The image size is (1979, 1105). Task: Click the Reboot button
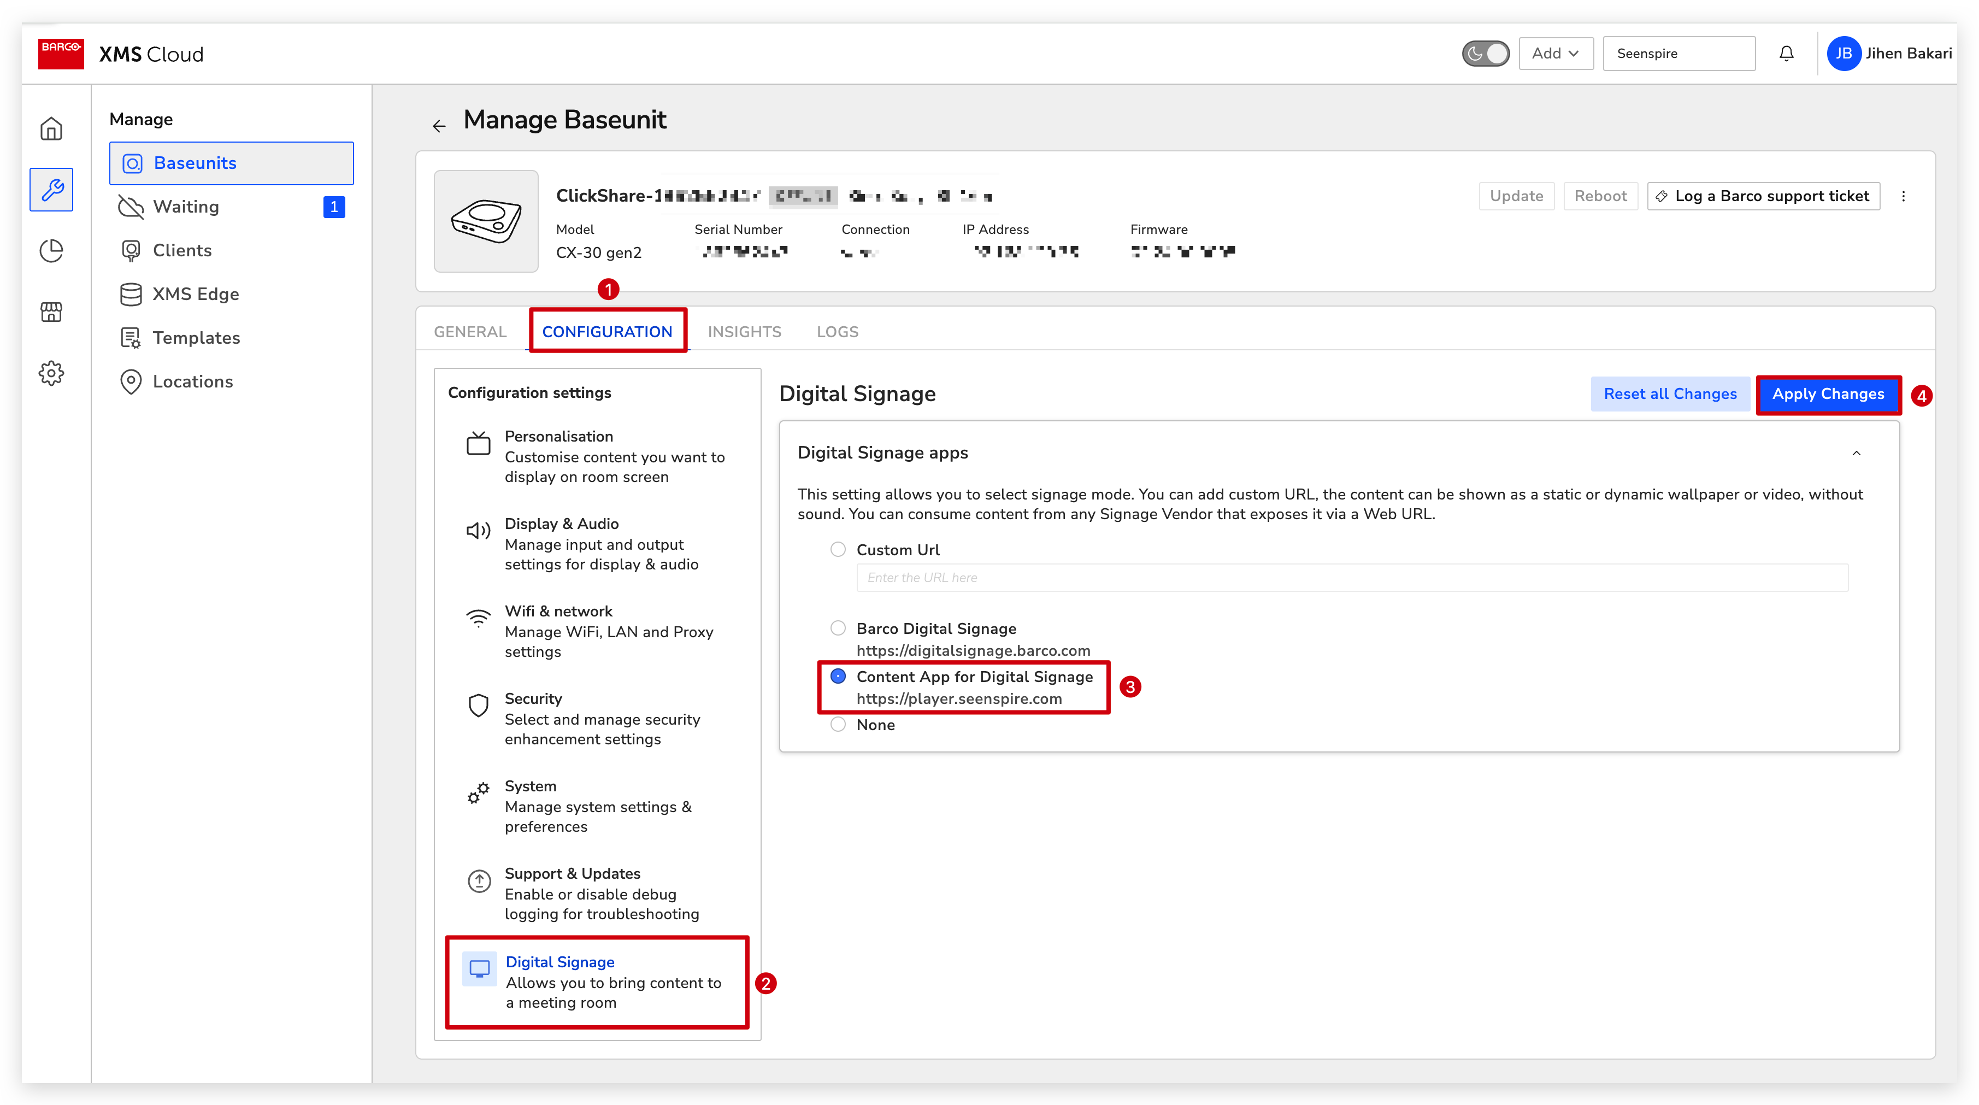click(1600, 196)
